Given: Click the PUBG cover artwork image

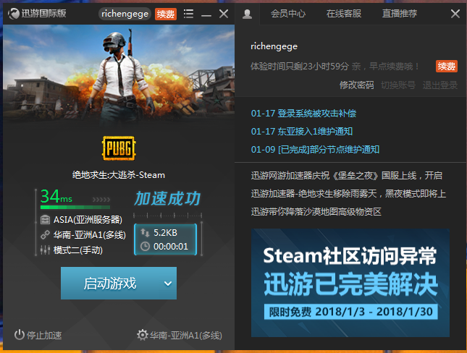Looking at the screenshot, I should coord(119,75).
